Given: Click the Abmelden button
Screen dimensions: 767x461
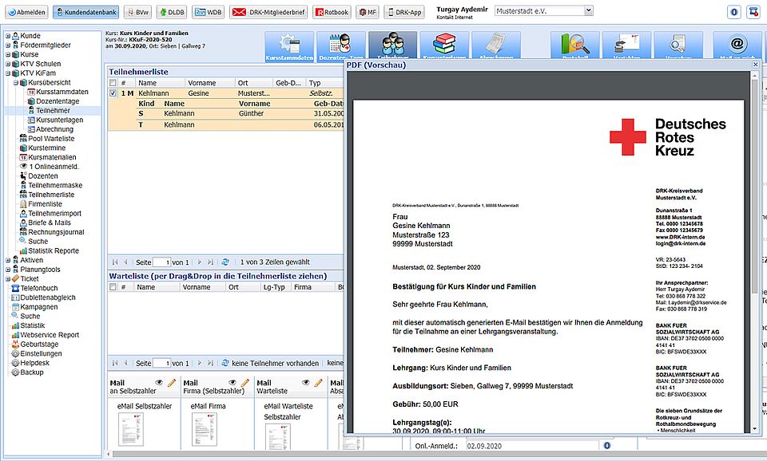Looking at the screenshot, I should pyautogui.click(x=26, y=12).
